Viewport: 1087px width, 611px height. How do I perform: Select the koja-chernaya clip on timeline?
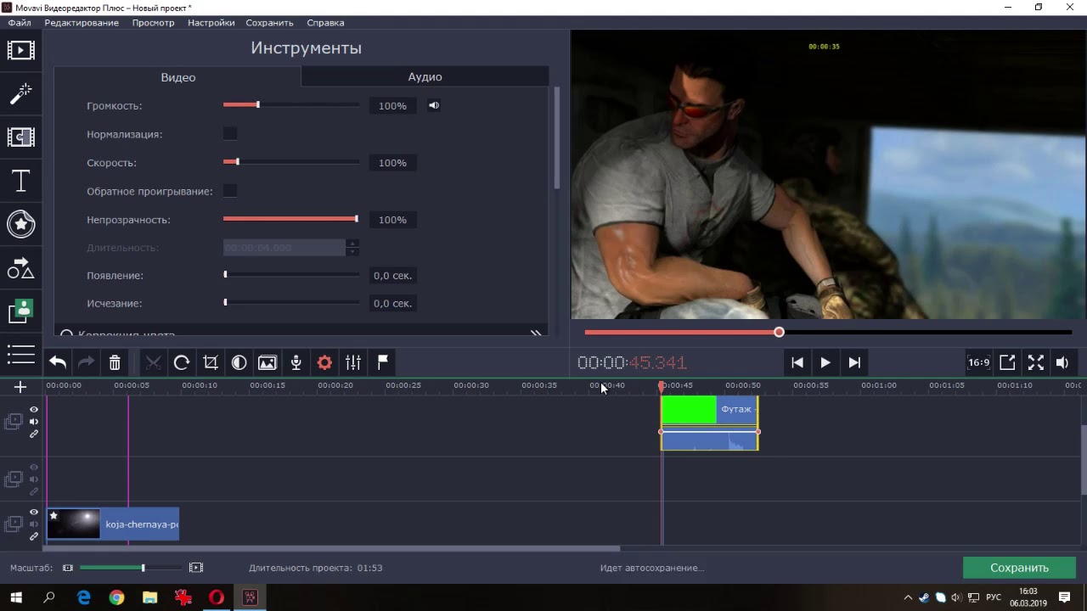[113, 524]
